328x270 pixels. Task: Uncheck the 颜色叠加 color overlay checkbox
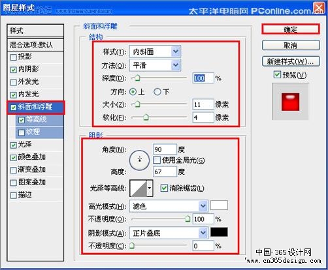(14, 157)
